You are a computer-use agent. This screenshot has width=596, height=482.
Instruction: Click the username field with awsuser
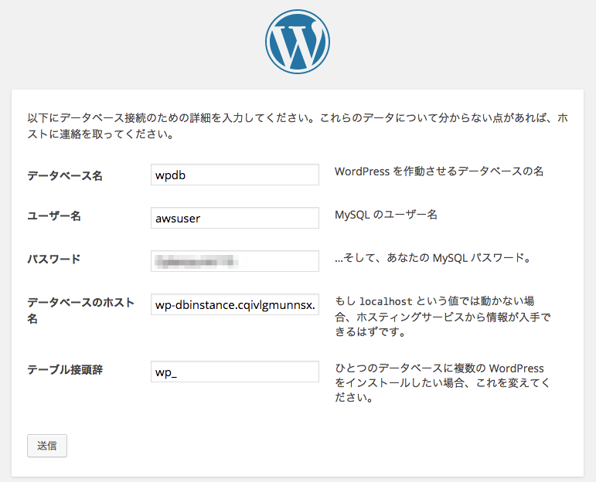click(x=235, y=218)
